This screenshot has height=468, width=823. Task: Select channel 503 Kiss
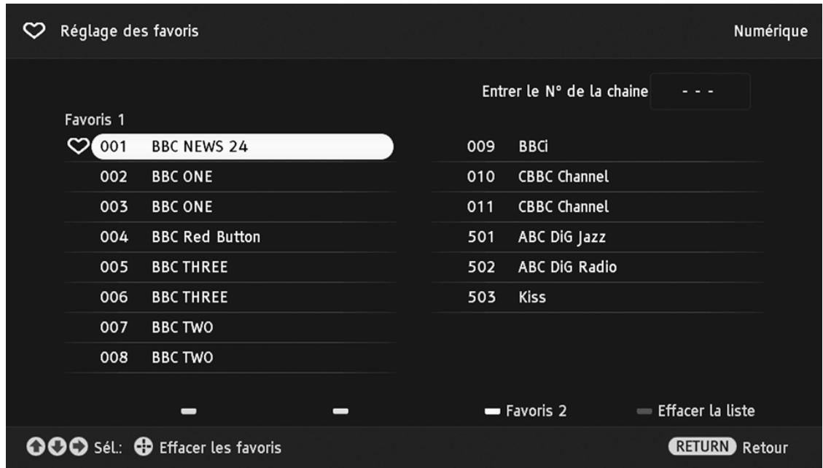click(597, 297)
